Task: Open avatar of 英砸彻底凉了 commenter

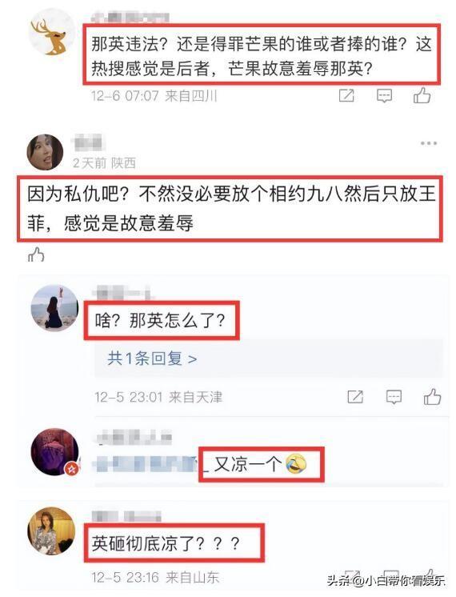Action: [51, 531]
